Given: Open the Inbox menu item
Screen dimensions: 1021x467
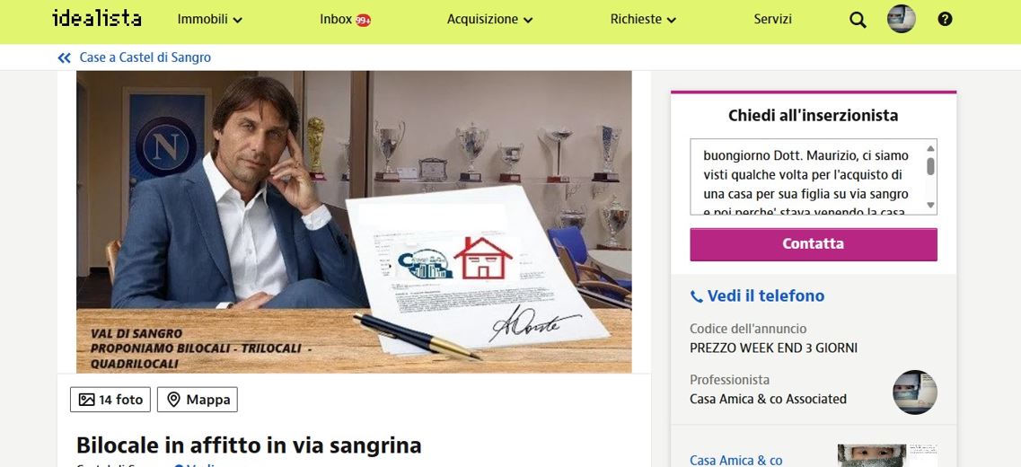Looking at the screenshot, I should click(336, 20).
